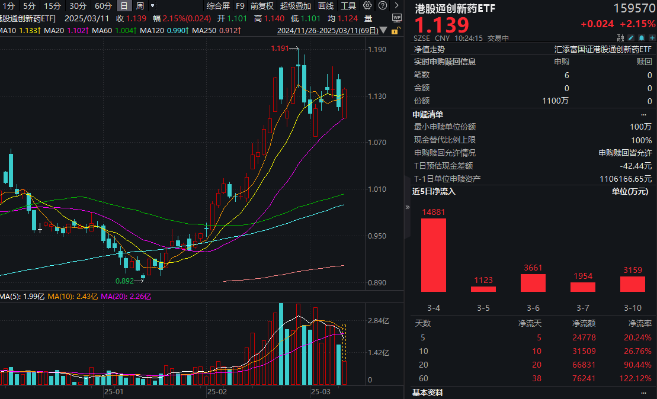Switch to 周 weekly chart view
This screenshot has height=399, width=657.
(139, 6)
